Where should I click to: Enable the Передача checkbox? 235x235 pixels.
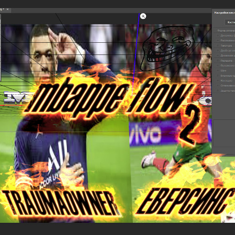coord(218,61)
